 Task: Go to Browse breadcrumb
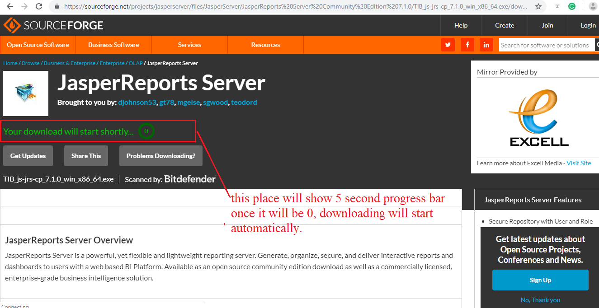coord(31,63)
